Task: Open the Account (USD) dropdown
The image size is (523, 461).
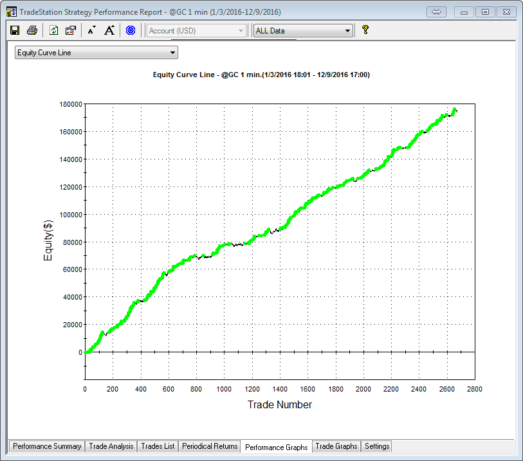Action: (196, 31)
